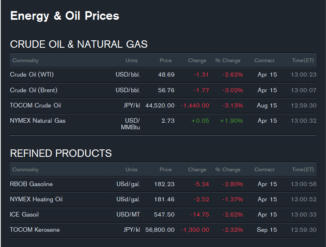326x247 pixels.
Task: Click Natural Gas percent change +1.90%
Action: (x=231, y=121)
